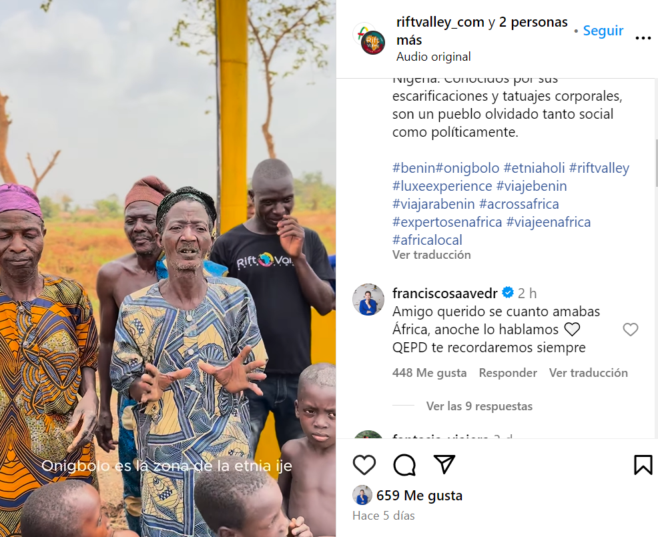The width and height of the screenshot is (658, 537).
Task: Like franciscosaavedr's comment heart
Action: point(630,330)
